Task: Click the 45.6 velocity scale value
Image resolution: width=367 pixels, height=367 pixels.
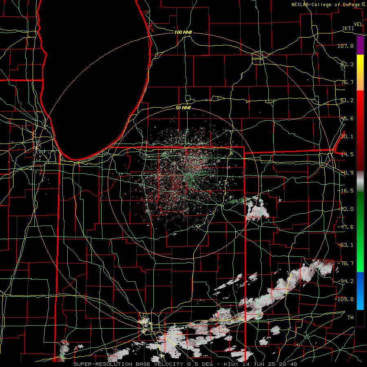Action: point(347,118)
